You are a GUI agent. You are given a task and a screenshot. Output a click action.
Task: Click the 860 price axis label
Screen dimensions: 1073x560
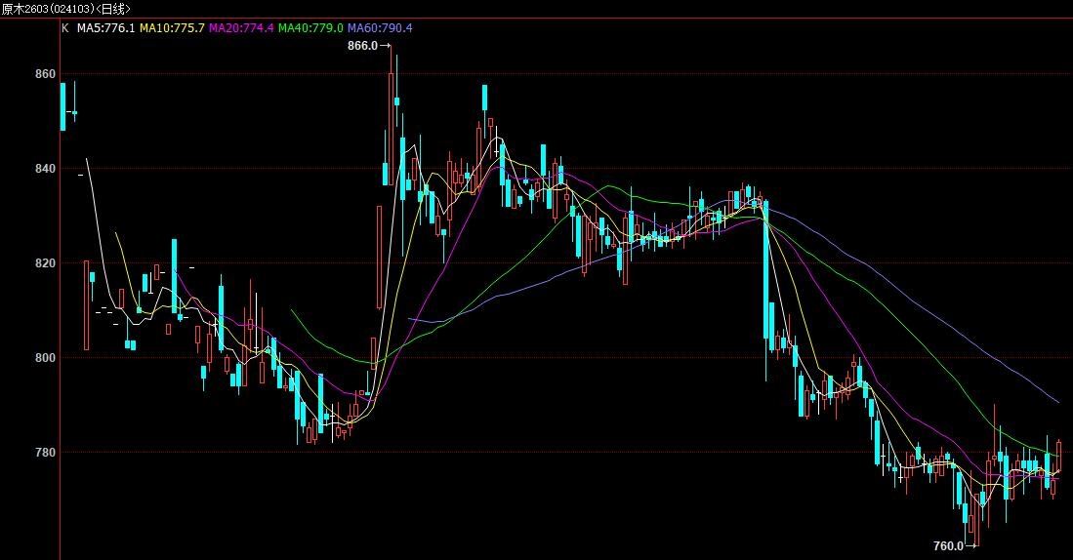45,74
